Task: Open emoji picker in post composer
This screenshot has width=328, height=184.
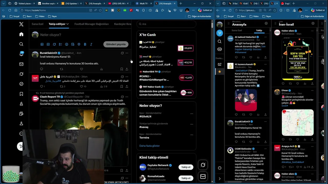Action: tap(67, 44)
